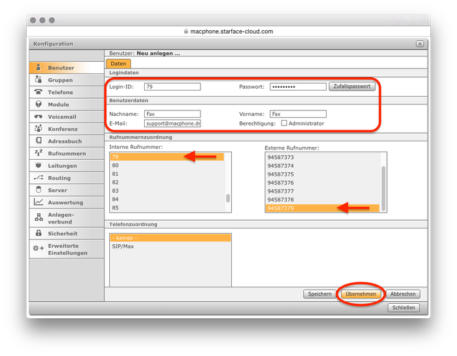Image resolution: width=457 pixels, height=356 pixels.
Task: Select external number 94587377
Action: 323,191
